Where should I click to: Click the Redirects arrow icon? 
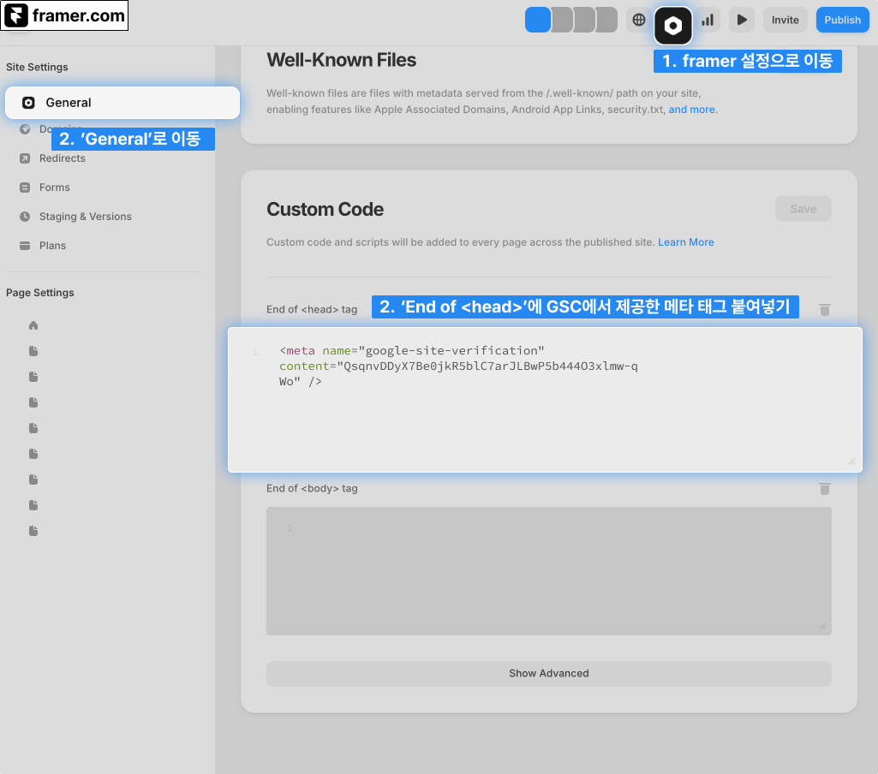tap(25, 158)
